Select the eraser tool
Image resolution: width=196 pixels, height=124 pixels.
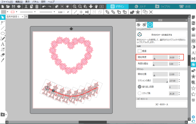3,55
